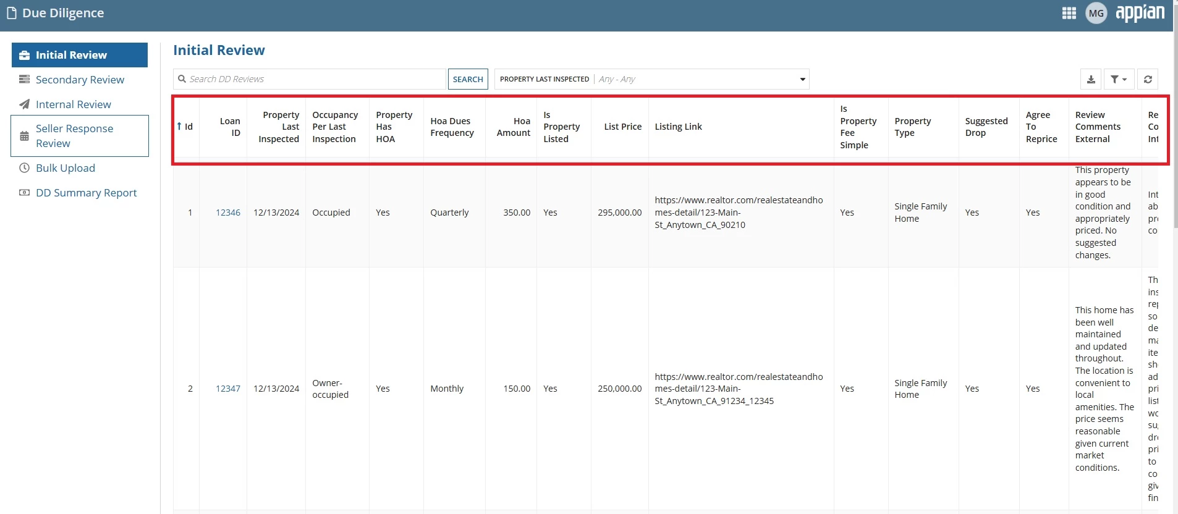Sort by Hoa Dues Frequency header

[452, 127]
